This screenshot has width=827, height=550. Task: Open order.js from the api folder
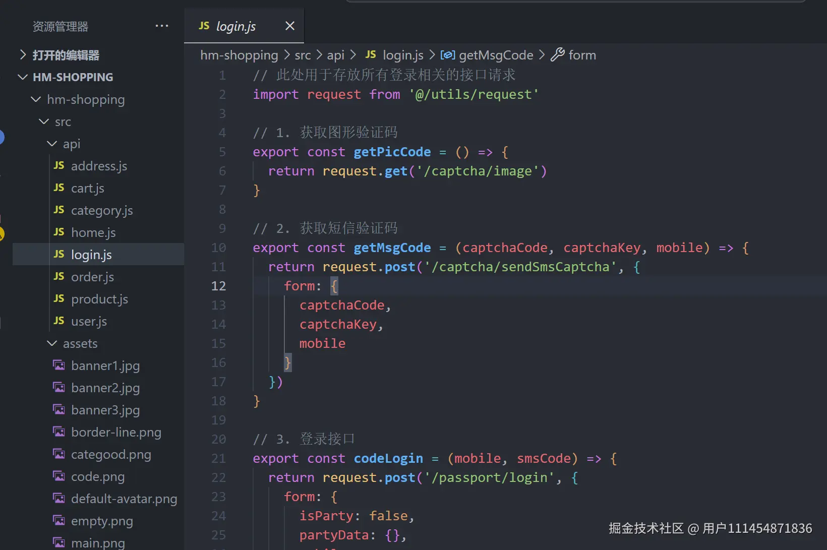(92, 277)
